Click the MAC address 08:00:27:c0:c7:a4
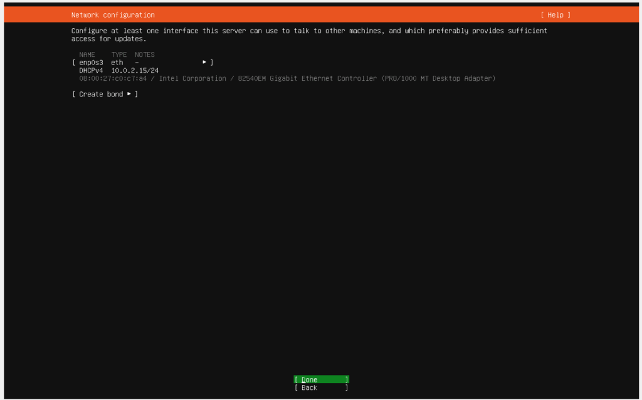 pyautogui.click(x=113, y=79)
